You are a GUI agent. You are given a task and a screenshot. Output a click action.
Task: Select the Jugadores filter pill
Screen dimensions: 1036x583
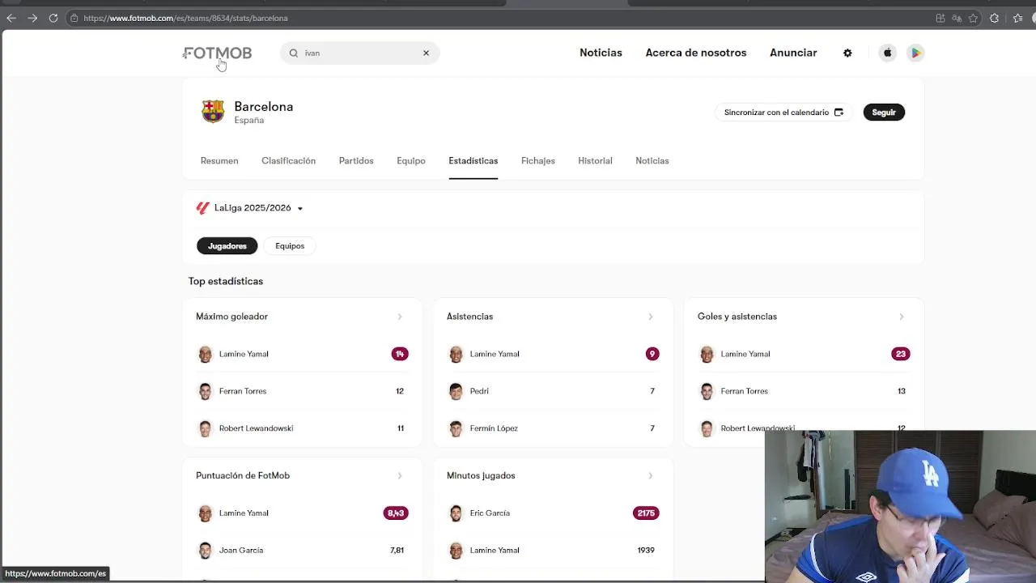tap(227, 246)
